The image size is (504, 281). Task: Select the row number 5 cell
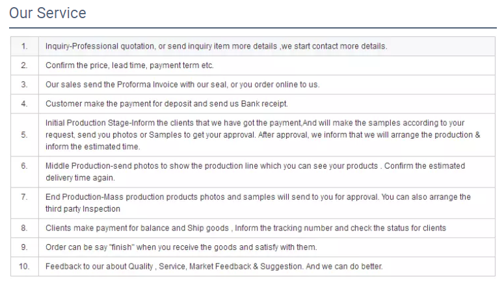(x=24, y=135)
